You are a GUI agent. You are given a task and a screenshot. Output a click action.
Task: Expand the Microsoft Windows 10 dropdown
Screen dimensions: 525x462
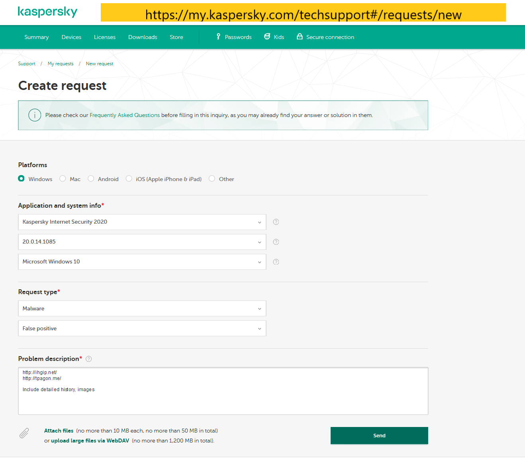[x=142, y=262]
